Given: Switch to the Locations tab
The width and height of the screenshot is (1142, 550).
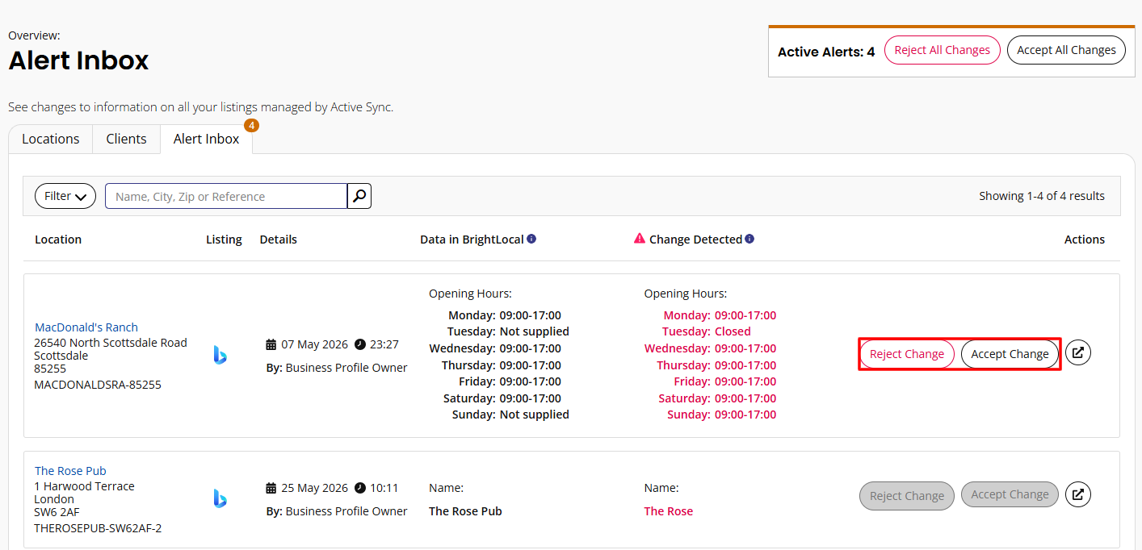Looking at the screenshot, I should [x=51, y=139].
